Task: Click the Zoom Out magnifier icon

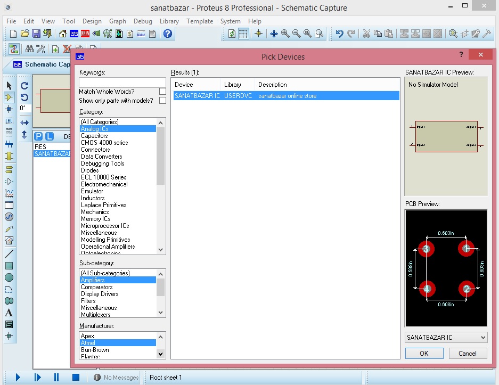Action: (x=296, y=34)
